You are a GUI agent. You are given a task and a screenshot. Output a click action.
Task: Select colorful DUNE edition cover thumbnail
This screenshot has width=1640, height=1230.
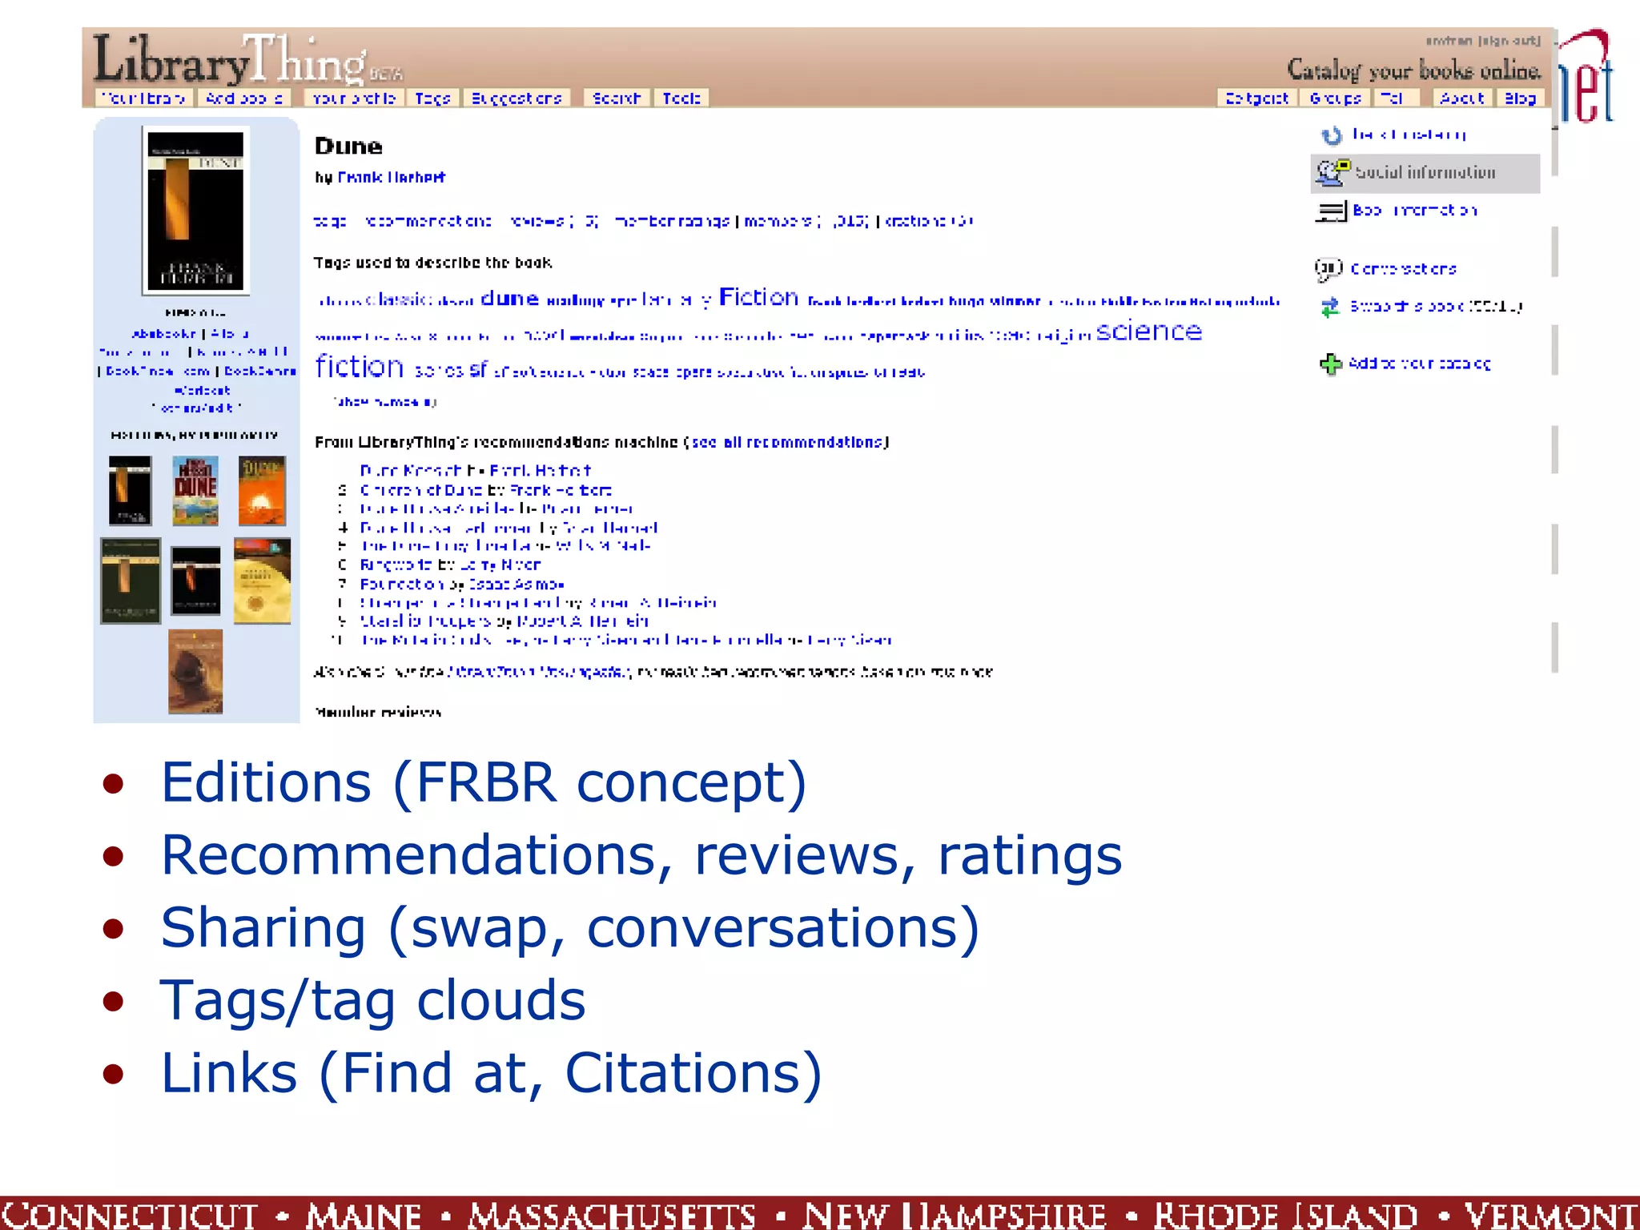(x=196, y=491)
